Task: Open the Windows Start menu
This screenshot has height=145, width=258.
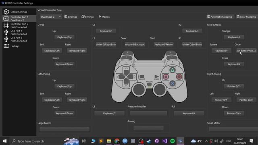Action: pos(5,141)
